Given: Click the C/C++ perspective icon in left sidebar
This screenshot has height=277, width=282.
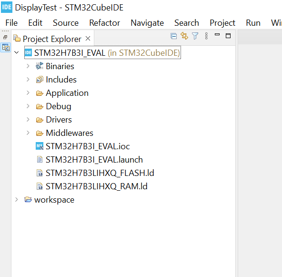Looking at the screenshot, I should coord(6,48).
